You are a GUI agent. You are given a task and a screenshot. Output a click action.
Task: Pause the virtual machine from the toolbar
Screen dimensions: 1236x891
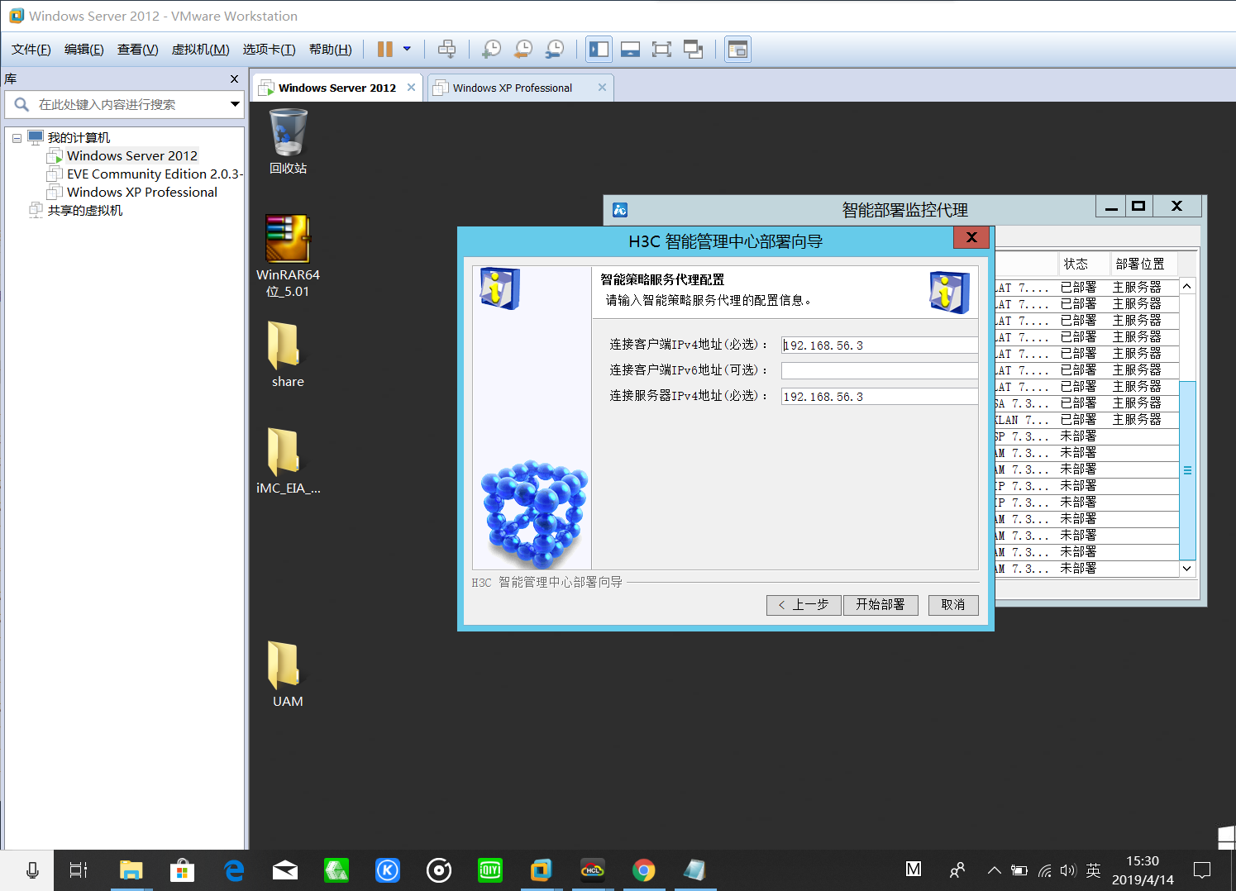click(x=384, y=50)
